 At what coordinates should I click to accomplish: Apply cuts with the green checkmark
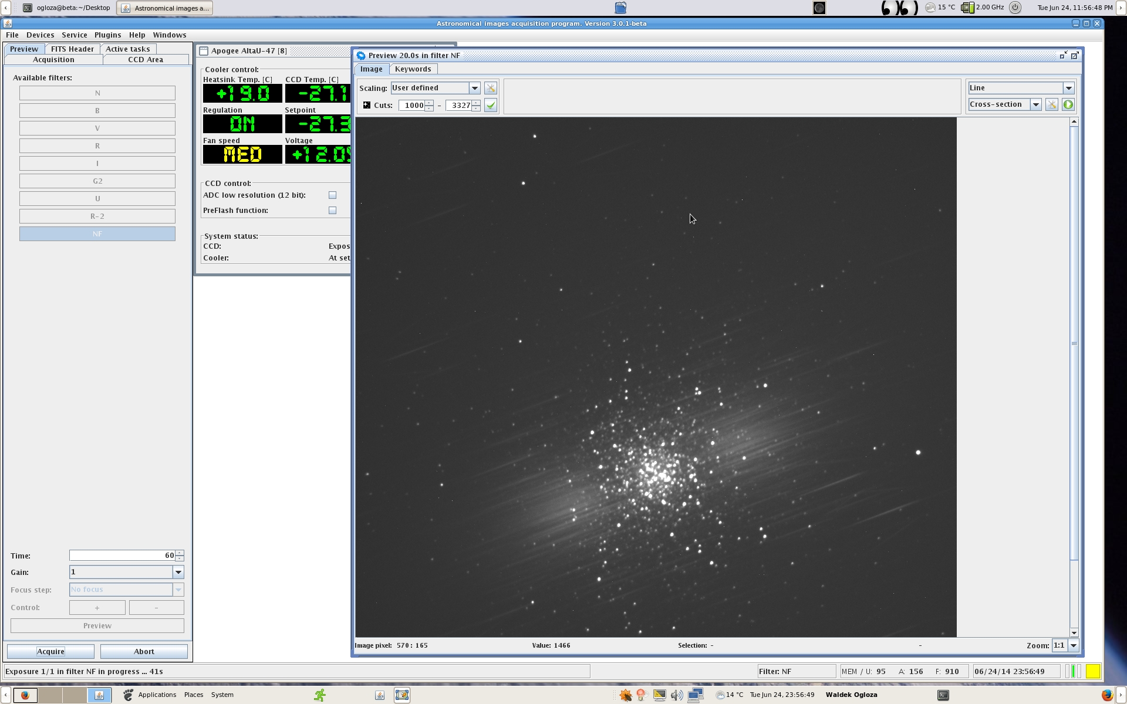tap(491, 106)
